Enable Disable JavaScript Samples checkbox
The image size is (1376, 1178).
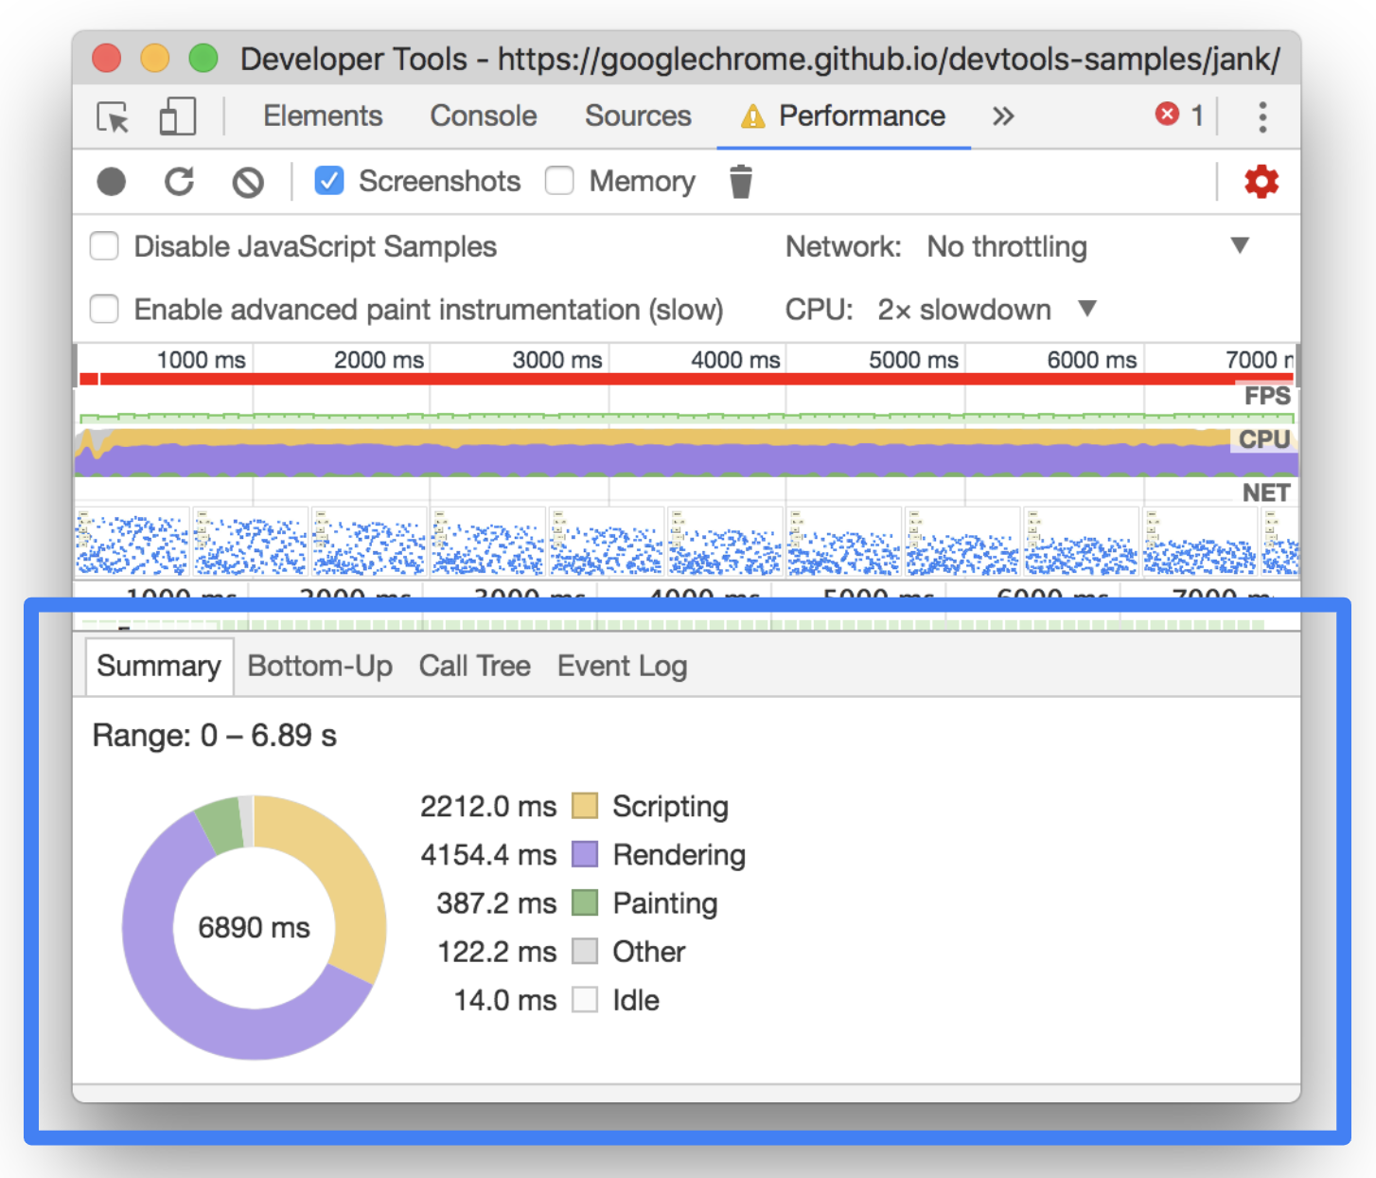(104, 246)
